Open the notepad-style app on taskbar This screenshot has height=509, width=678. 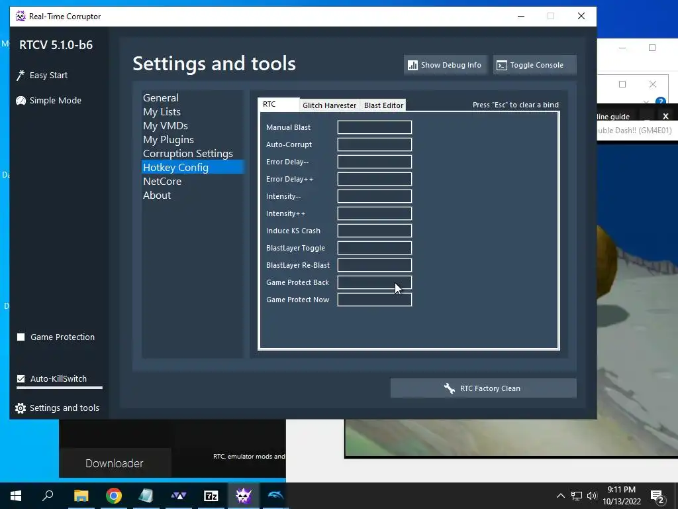click(x=146, y=496)
